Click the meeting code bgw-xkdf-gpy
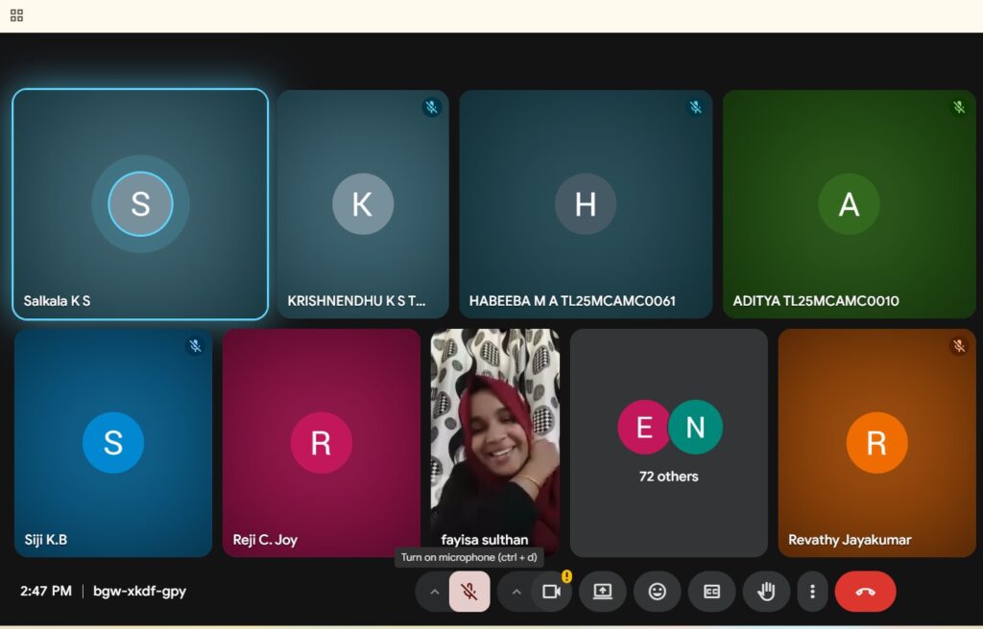The height and width of the screenshot is (629, 983). click(x=139, y=592)
